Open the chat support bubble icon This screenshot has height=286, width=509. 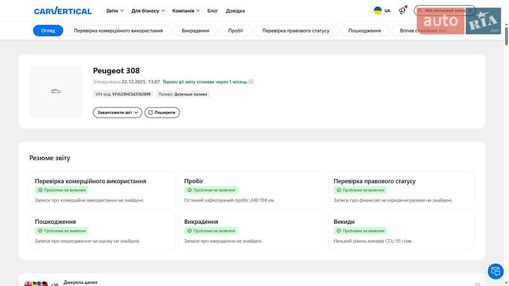coord(496,271)
